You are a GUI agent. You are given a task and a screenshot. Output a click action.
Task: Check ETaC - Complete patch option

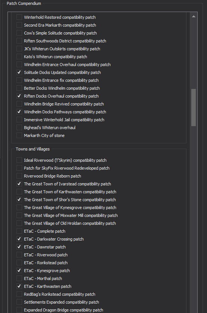[19, 231]
